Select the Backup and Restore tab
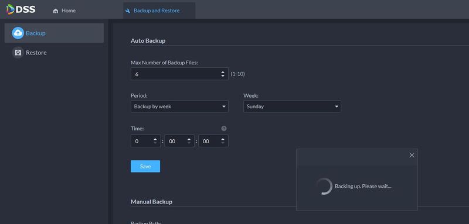469x224 pixels. click(x=159, y=11)
